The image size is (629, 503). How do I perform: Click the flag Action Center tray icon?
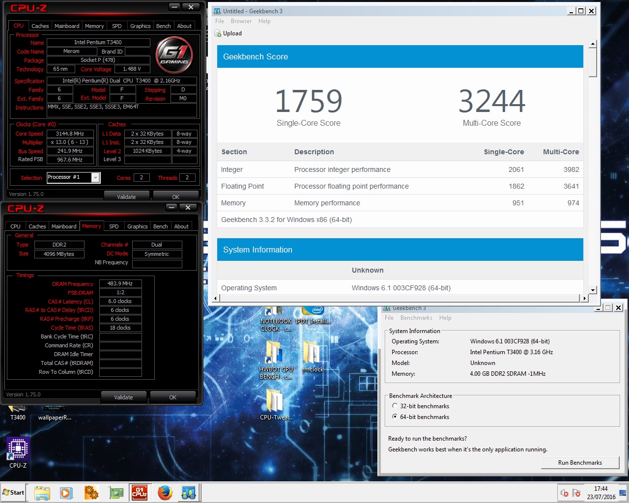[576, 493]
